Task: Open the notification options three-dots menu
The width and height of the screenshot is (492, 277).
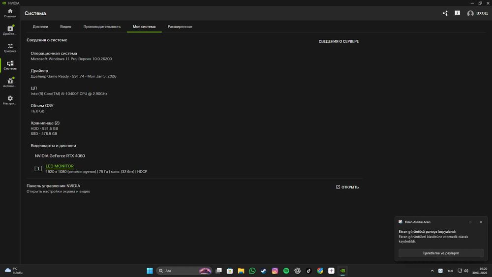Action: [x=471, y=222]
